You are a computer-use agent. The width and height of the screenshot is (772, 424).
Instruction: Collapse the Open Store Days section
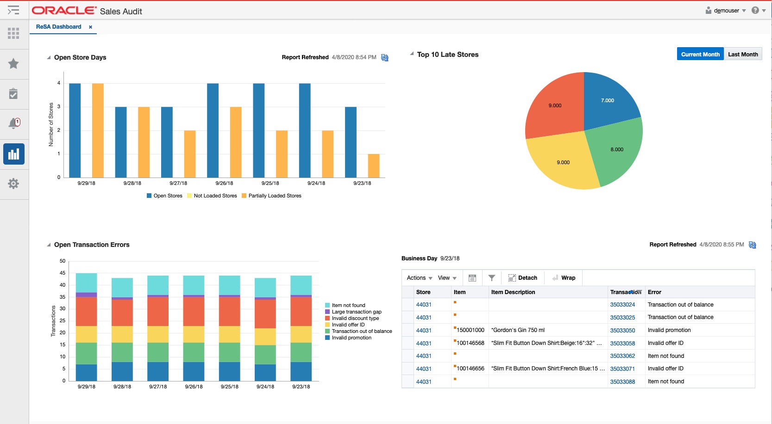point(49,57)
